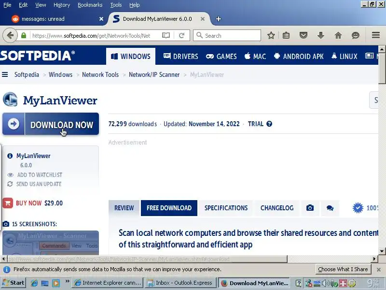Open a new tab with plus button

coord(219,19)
